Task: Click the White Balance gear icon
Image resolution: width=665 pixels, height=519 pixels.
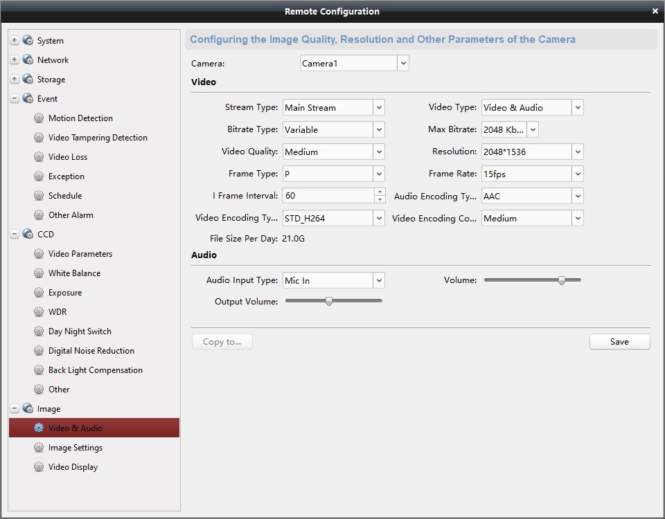Action: click(x=39, y=273)
